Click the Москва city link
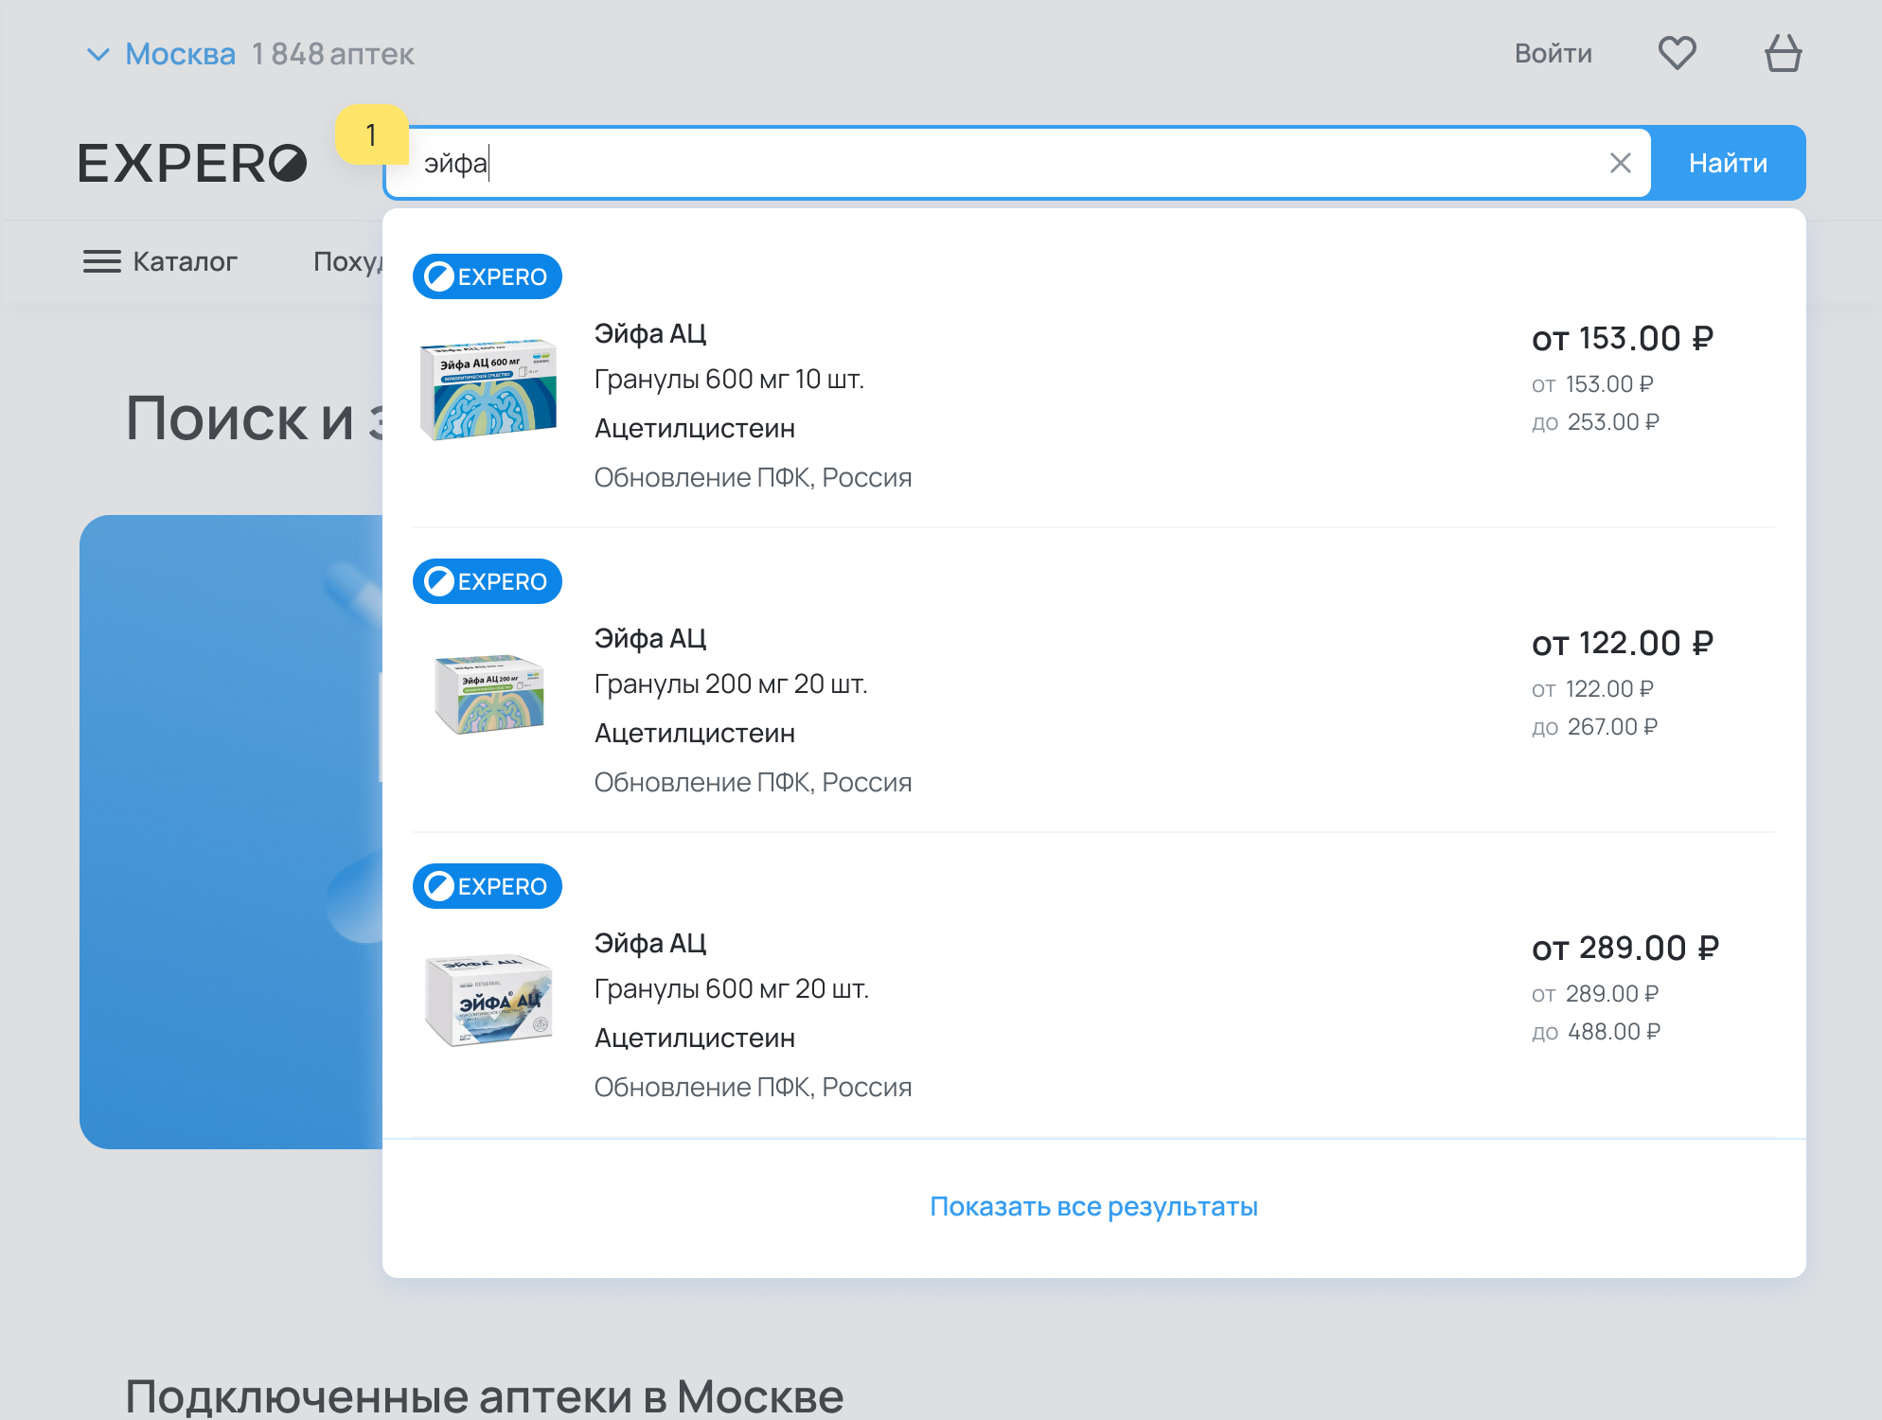Image resolution: width=1882 pixels, height=1420 pixels. click(x=180, y=54)
